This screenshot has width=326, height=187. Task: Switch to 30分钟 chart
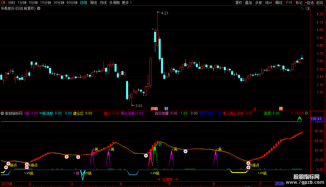point(59,3)
